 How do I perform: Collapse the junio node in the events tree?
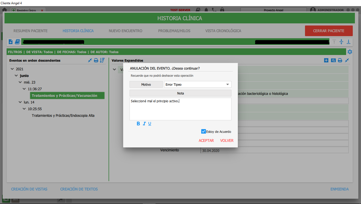pos(16,75)
